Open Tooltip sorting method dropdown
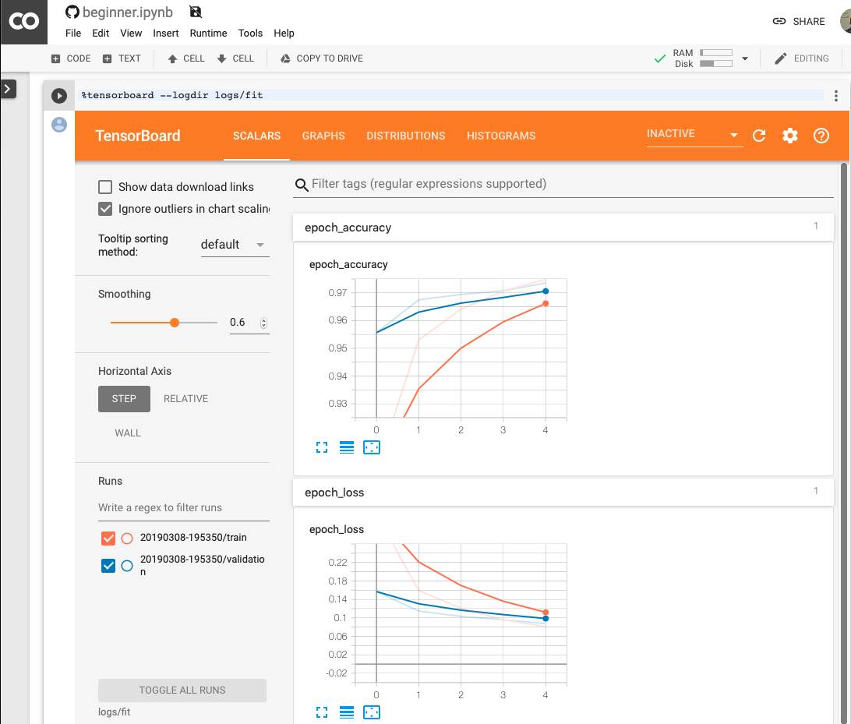 [x=235, y=245]
